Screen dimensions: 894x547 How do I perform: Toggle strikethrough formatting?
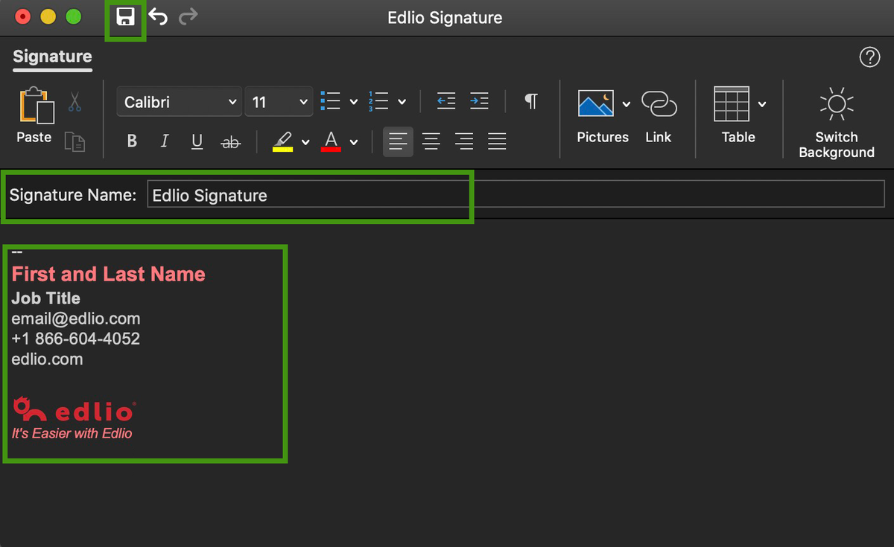[x=231, y=141]
